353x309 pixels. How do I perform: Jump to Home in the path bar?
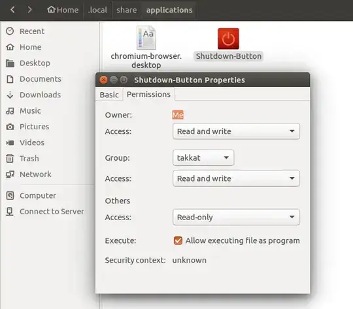(x=63, y=10)
